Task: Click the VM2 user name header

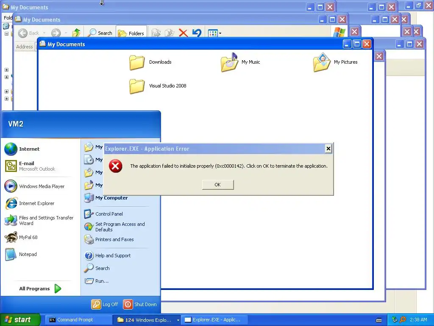Action: [x=16, y=124]
